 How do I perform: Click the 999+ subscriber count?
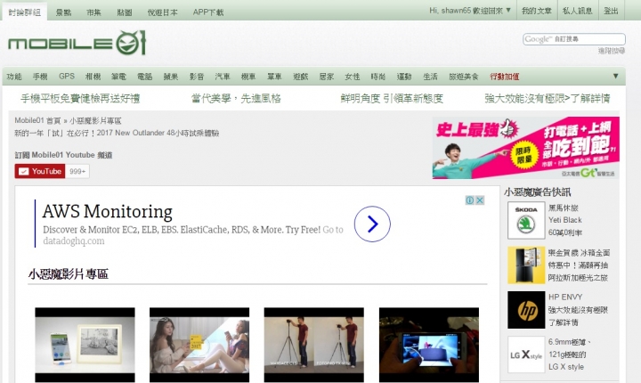click(x=77, y=171)
